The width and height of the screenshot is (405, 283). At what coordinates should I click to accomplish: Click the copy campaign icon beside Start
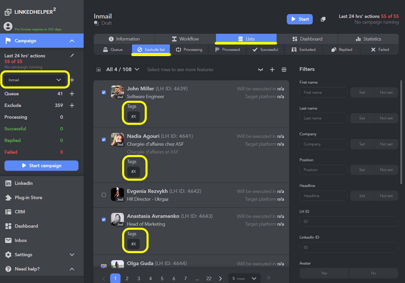pos(323,19)
